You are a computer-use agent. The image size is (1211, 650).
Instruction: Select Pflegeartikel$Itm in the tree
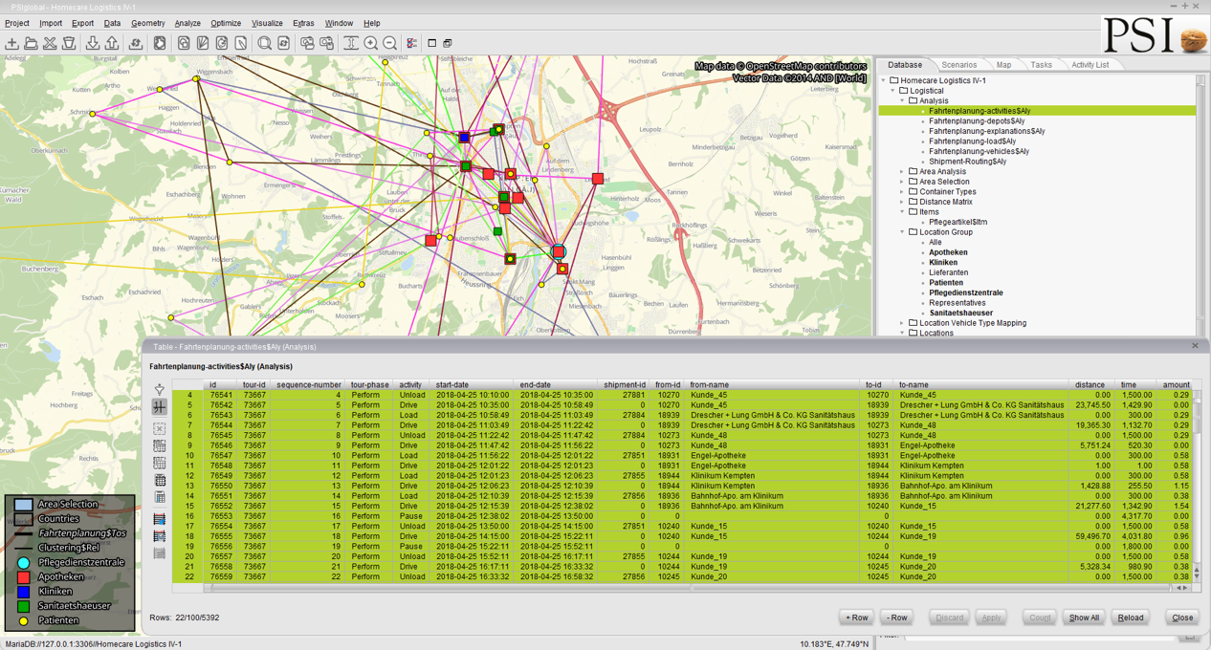958,222
